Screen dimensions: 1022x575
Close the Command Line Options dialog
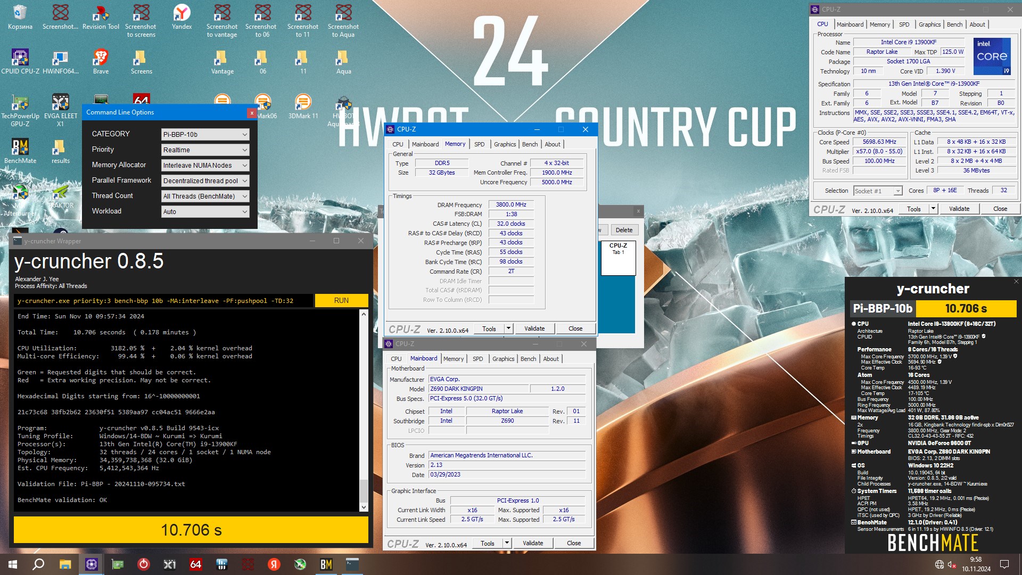252,113
